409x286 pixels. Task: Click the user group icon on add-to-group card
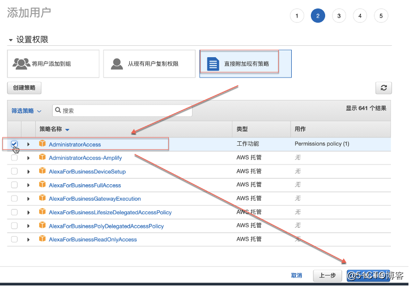tap(21, 63)
